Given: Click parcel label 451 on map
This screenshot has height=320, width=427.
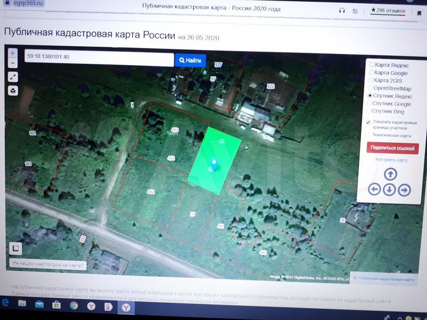Looking at the screenshot, I should [220, 226].
